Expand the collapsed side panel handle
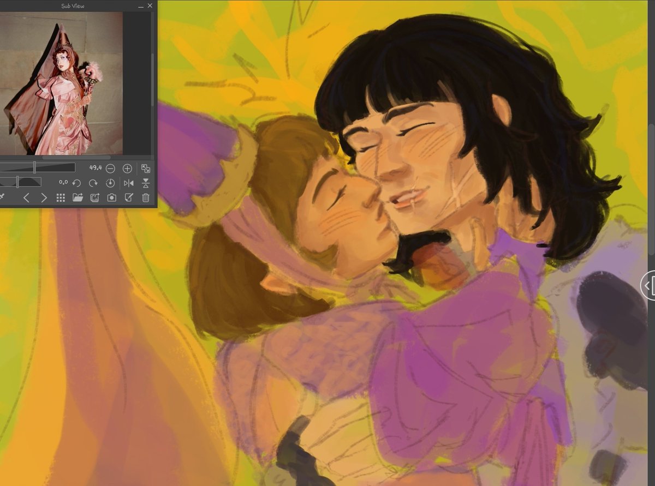Screen dimensions: 655x486 pyautogui.click(x=648, y=285)
